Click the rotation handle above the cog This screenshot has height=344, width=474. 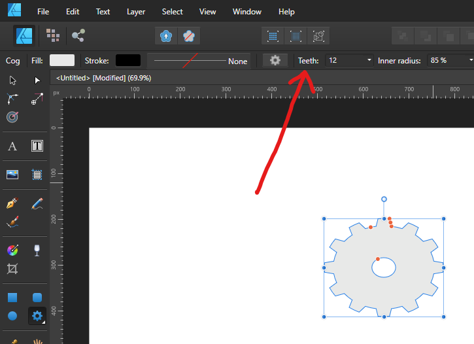(384, 199)
